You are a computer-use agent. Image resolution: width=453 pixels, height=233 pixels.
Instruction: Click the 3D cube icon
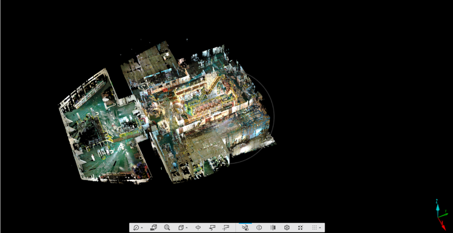click(x=287, y=228)
